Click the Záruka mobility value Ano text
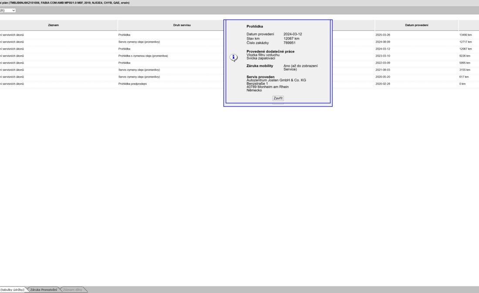 point(300,68)
